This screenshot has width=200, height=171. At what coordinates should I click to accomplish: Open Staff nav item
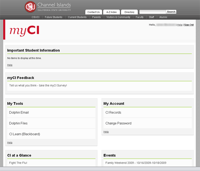tap(151, 17)
